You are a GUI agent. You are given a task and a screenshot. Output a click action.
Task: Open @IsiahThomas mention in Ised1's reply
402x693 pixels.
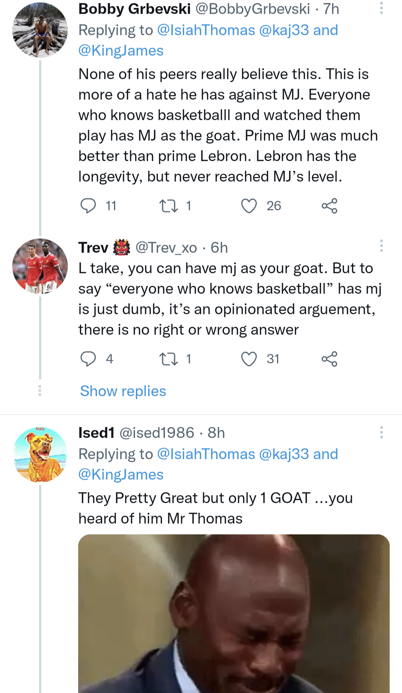tap(205, 454)
